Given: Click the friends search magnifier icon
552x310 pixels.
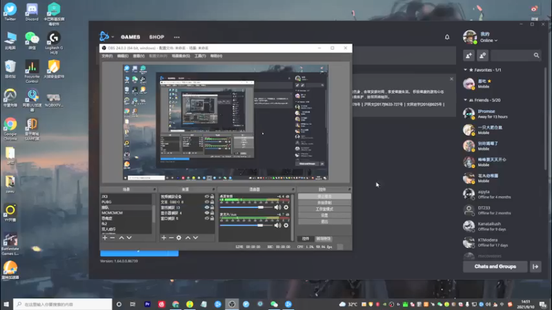Looking at the screenshot, I should point(536,55).
